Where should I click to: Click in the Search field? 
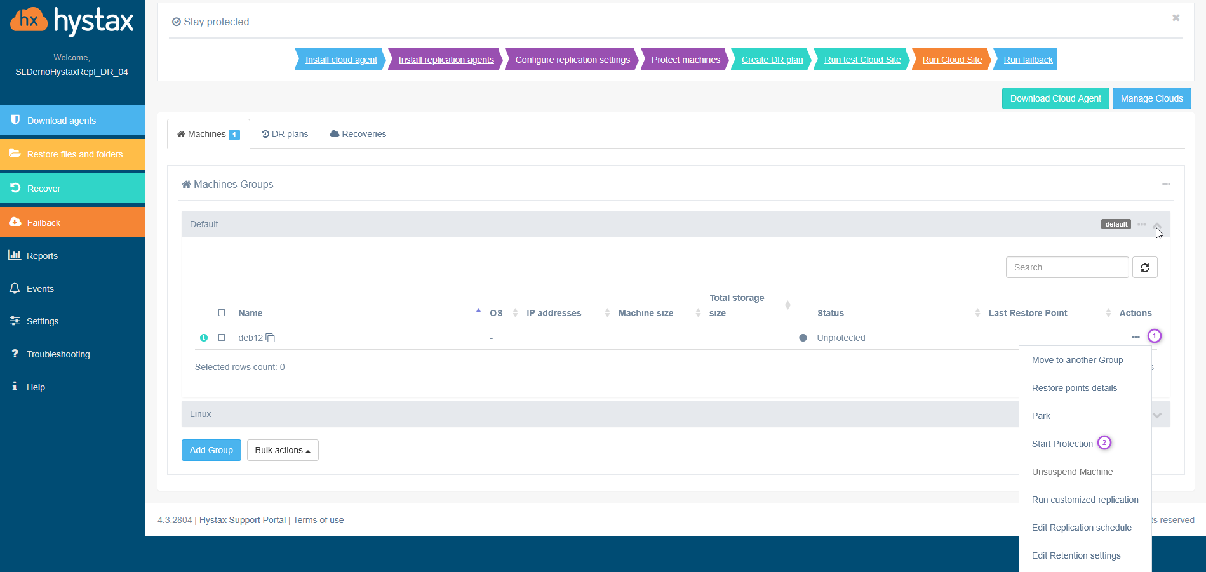click(x=1066, y=268)
